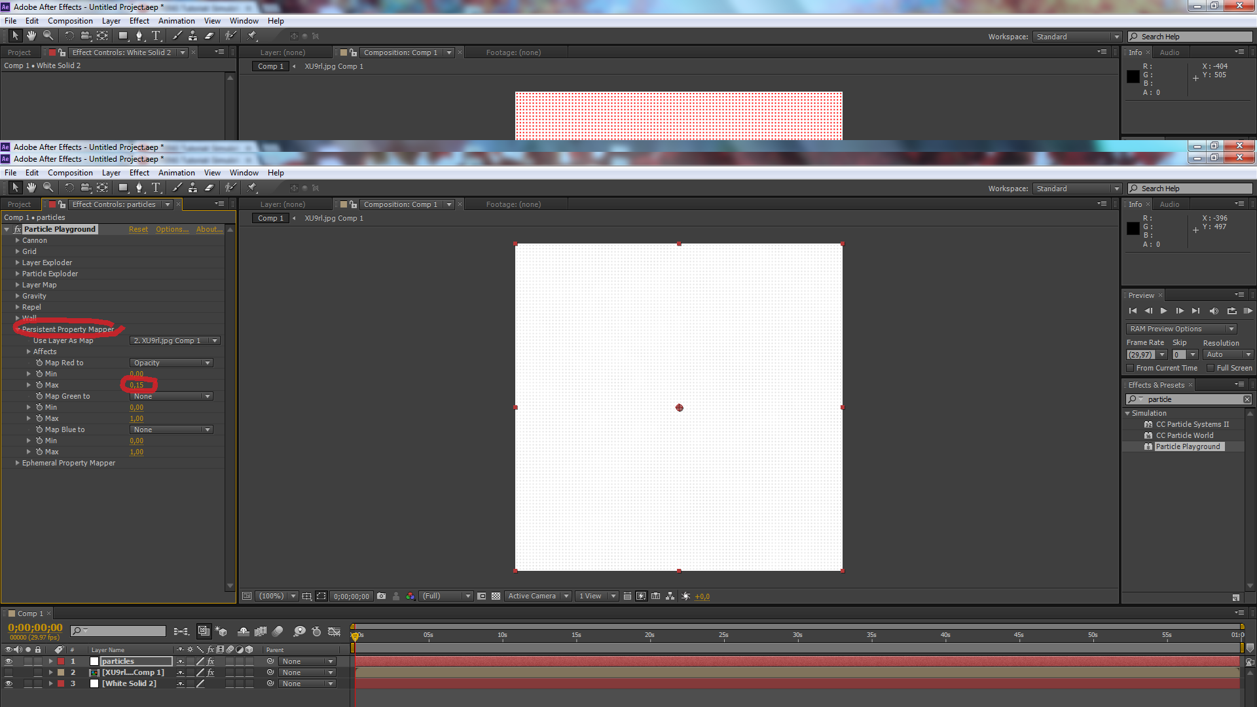Click the XU9rl Comp layer tan label swatch

coord(61,673)
